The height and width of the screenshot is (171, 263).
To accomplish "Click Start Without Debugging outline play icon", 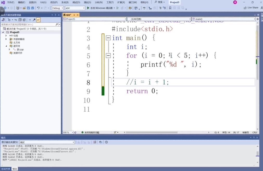I will pyautogui.click(x=118, y=8).
